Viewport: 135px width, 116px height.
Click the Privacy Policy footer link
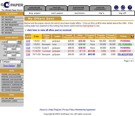point(68,110)
